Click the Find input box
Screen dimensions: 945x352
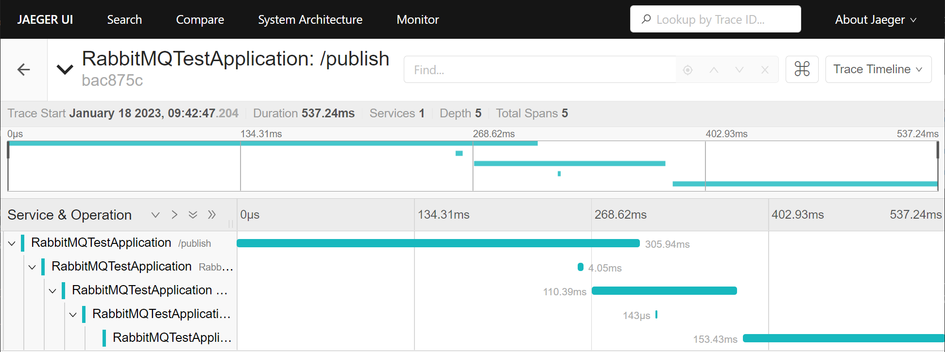(x=540, y=69)
